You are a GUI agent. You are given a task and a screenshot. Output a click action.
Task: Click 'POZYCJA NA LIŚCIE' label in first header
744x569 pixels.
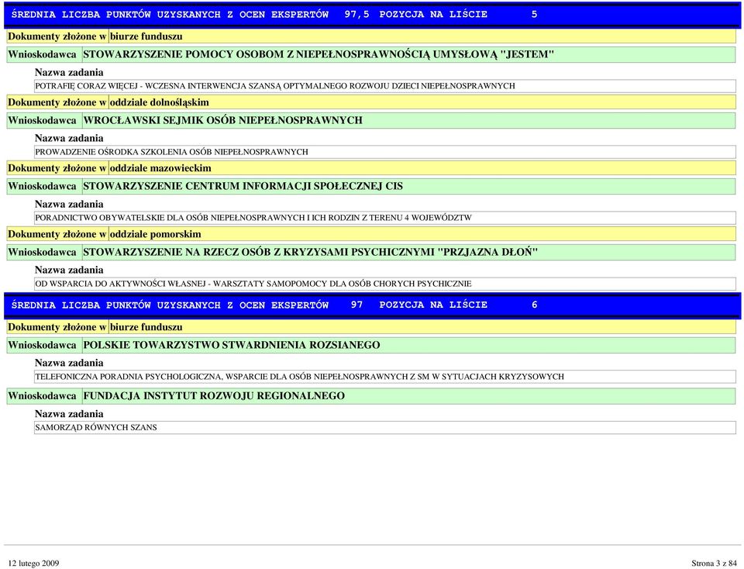pyautogui.click(x=433, y=15)
